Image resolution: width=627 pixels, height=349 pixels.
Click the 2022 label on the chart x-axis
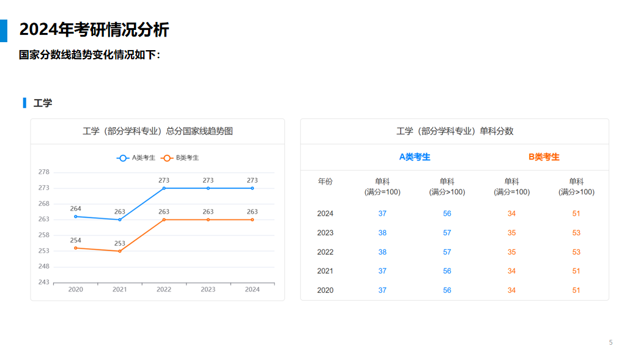tap(164, 290)
